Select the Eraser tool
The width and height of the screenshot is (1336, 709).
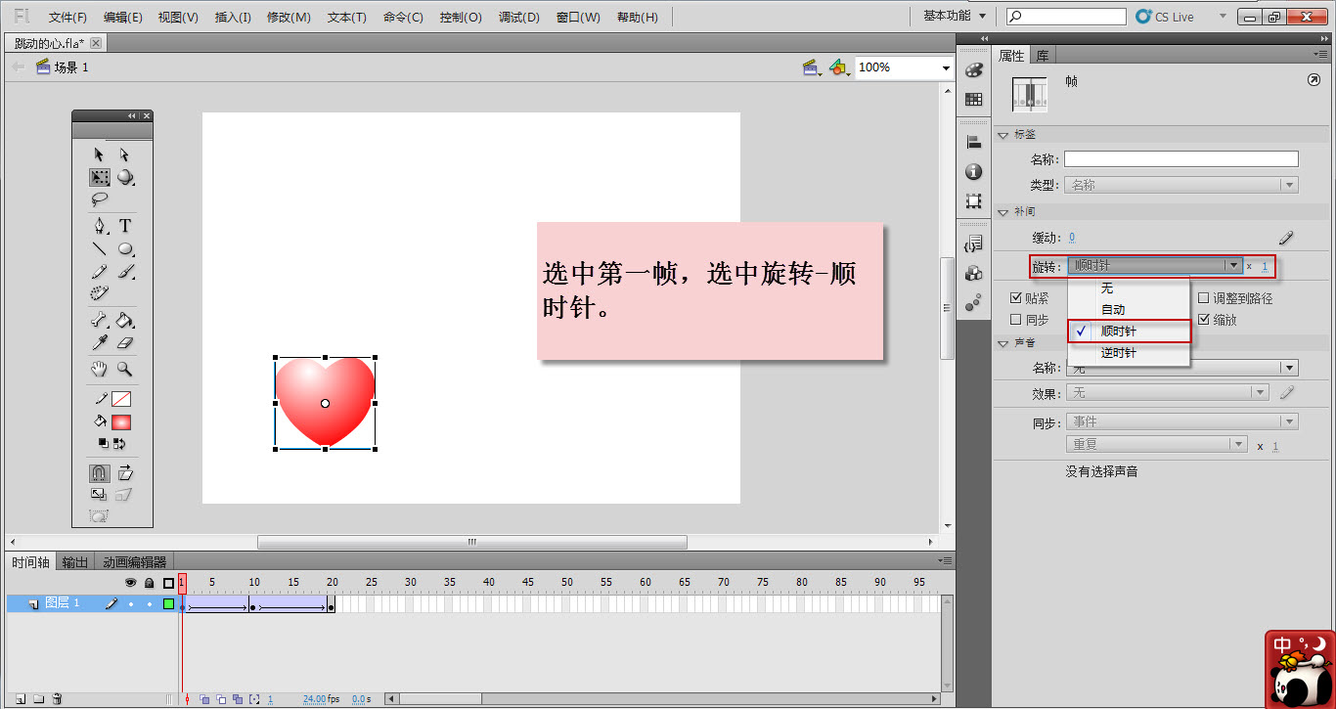point(124,342)
